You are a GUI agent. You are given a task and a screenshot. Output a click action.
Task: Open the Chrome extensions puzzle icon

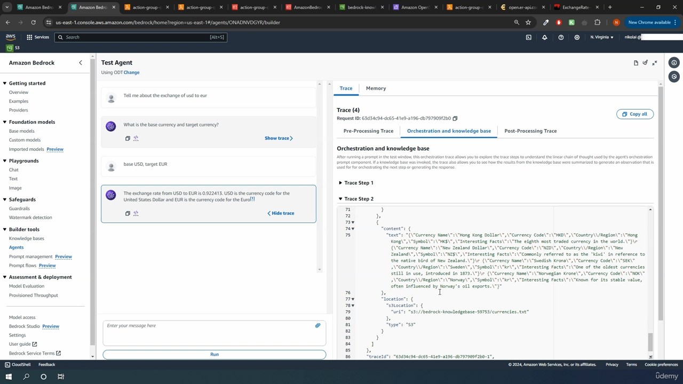click(597, 22)
